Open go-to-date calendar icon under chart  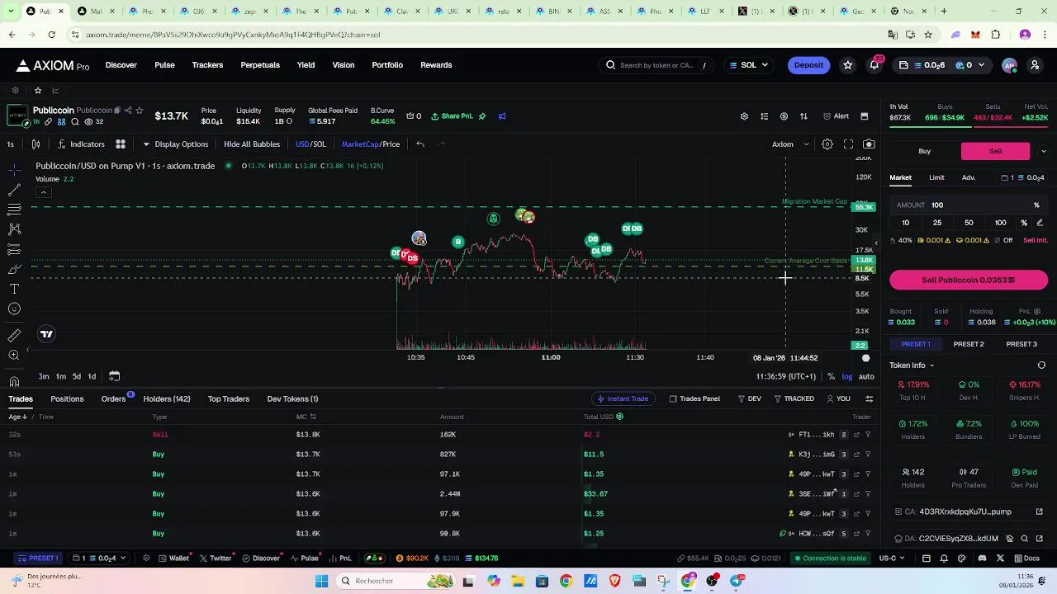(x=114, y=376)
